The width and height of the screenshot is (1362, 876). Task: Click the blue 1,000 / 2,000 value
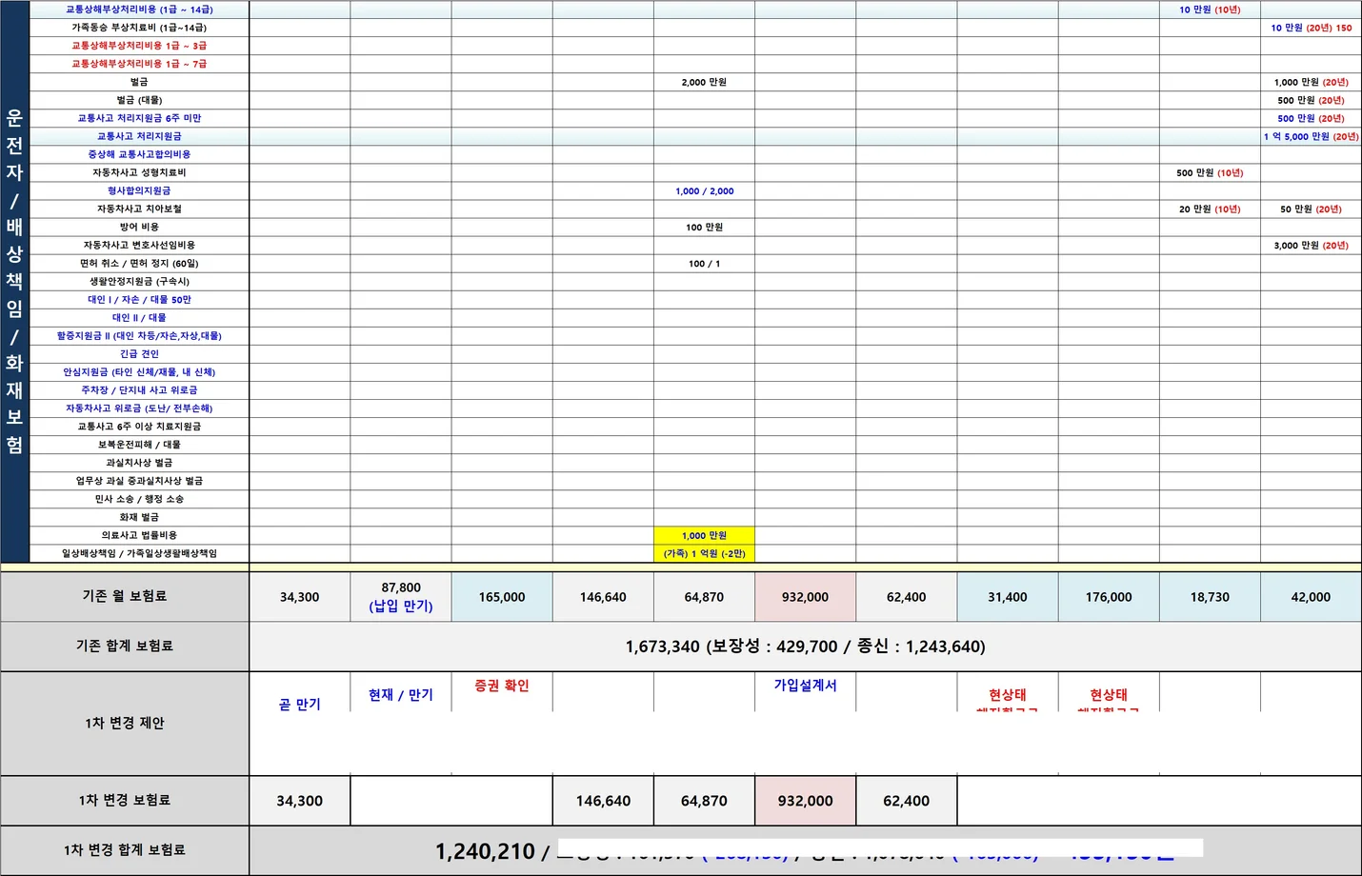pyautogui.click(x=704, y=190)
